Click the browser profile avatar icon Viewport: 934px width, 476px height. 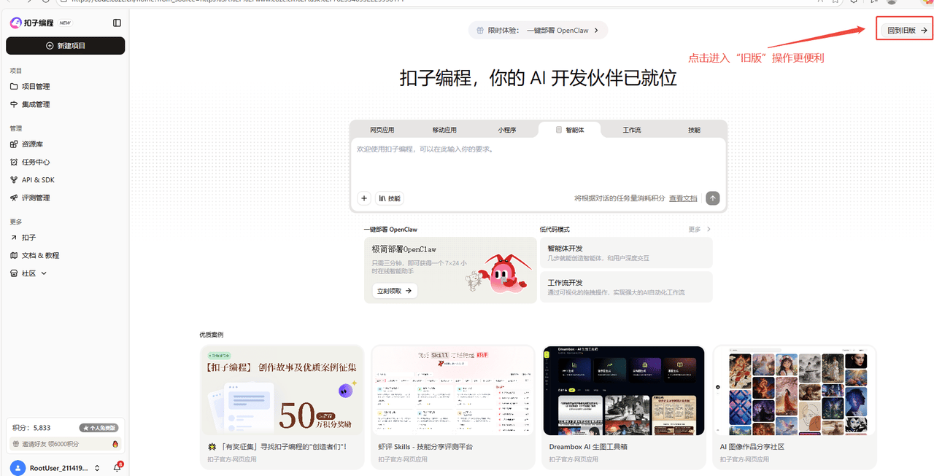[891, 2]
